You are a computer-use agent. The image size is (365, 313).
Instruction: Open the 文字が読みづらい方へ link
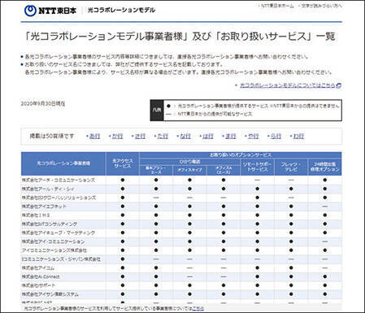tap(321, 6)
